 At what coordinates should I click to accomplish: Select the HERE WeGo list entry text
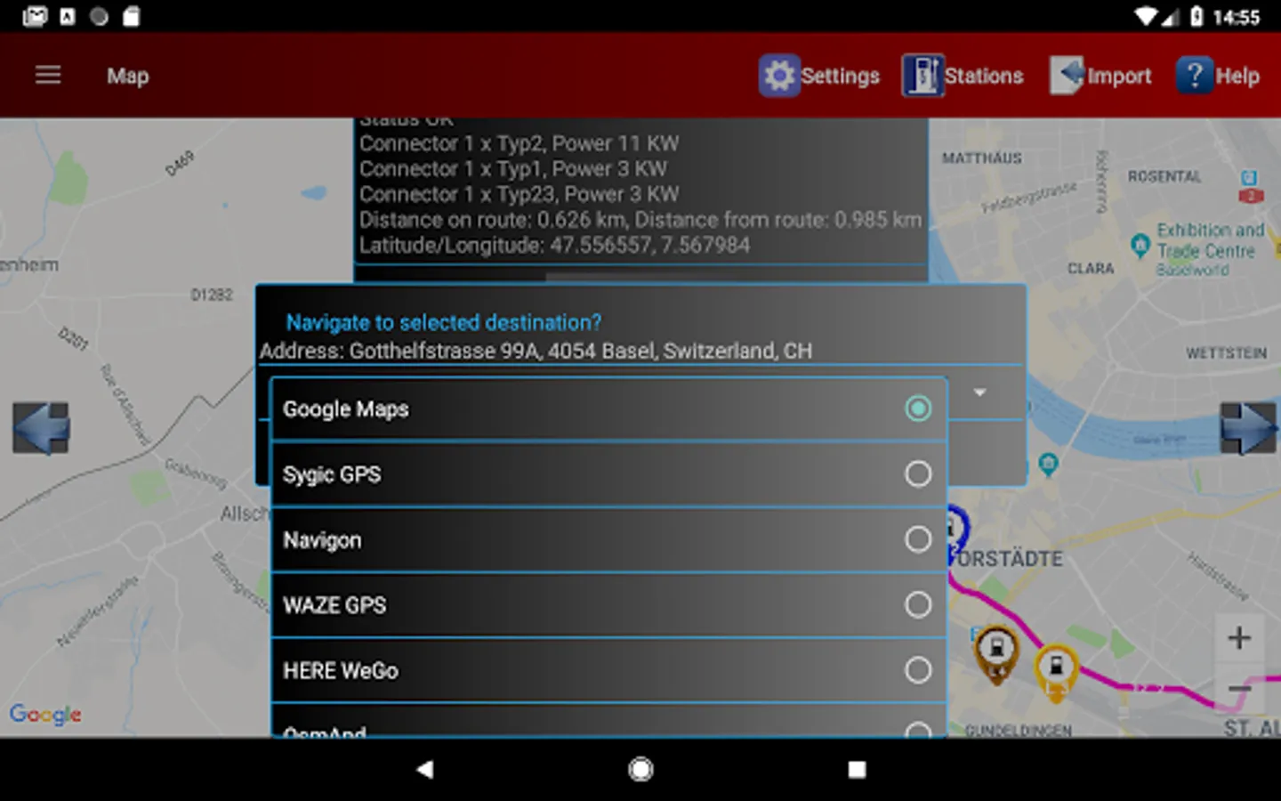(341, 670)
